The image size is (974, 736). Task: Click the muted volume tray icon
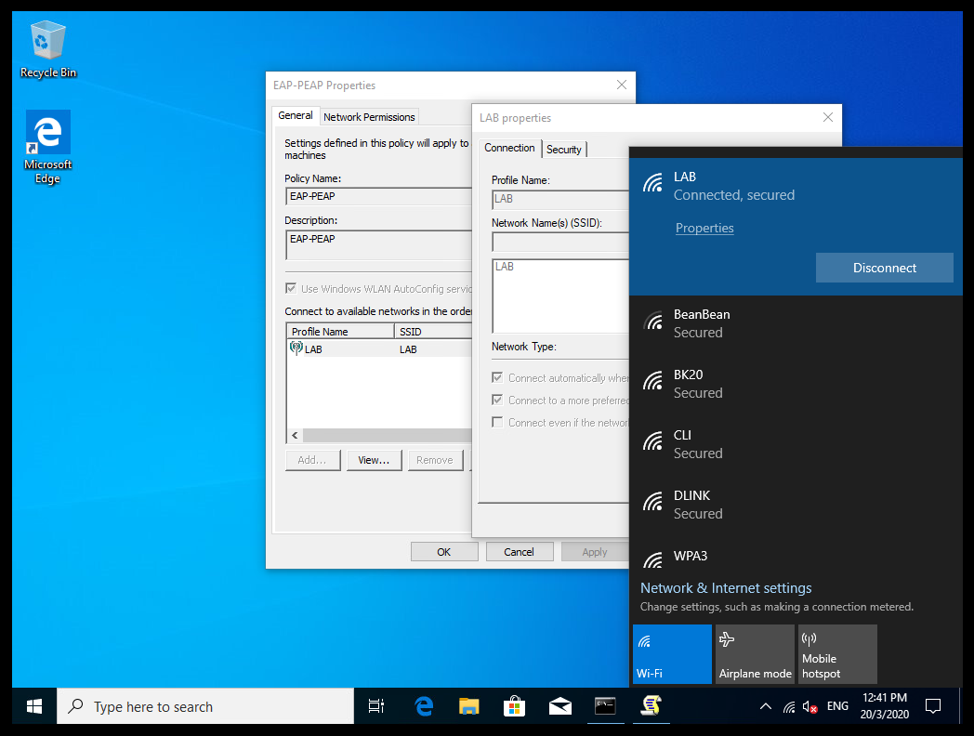click(x=809, y=707)
